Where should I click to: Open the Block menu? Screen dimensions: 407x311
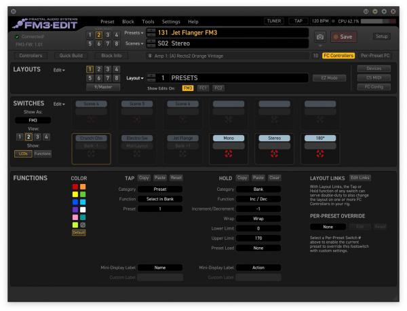[128, 22]
